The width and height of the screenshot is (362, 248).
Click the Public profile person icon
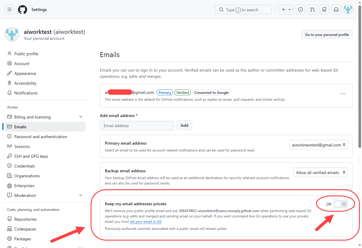[x=10, y=54]
